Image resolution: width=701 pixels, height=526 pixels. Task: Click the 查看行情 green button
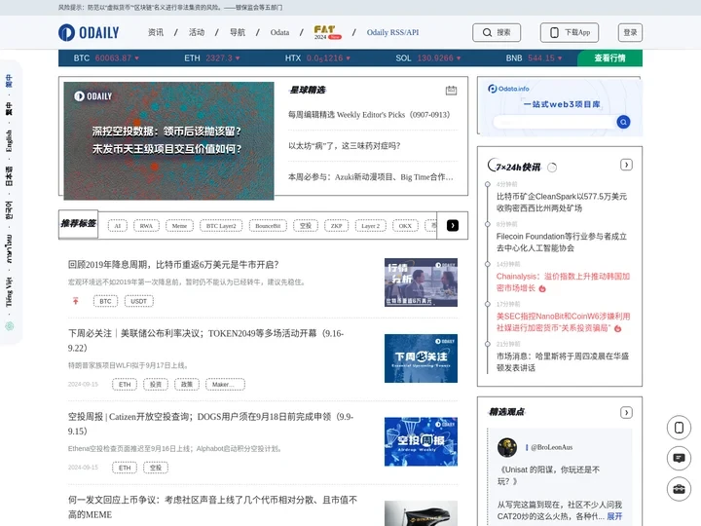point(609,58)
